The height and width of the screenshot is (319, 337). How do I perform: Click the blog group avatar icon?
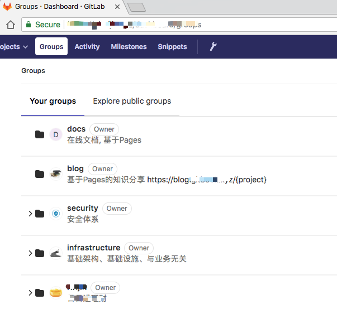tap(55, 174)
